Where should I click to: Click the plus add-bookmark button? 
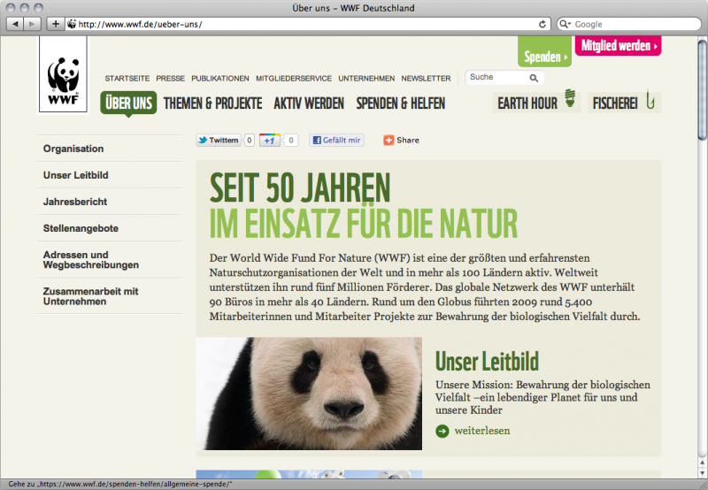click(55, 24)
